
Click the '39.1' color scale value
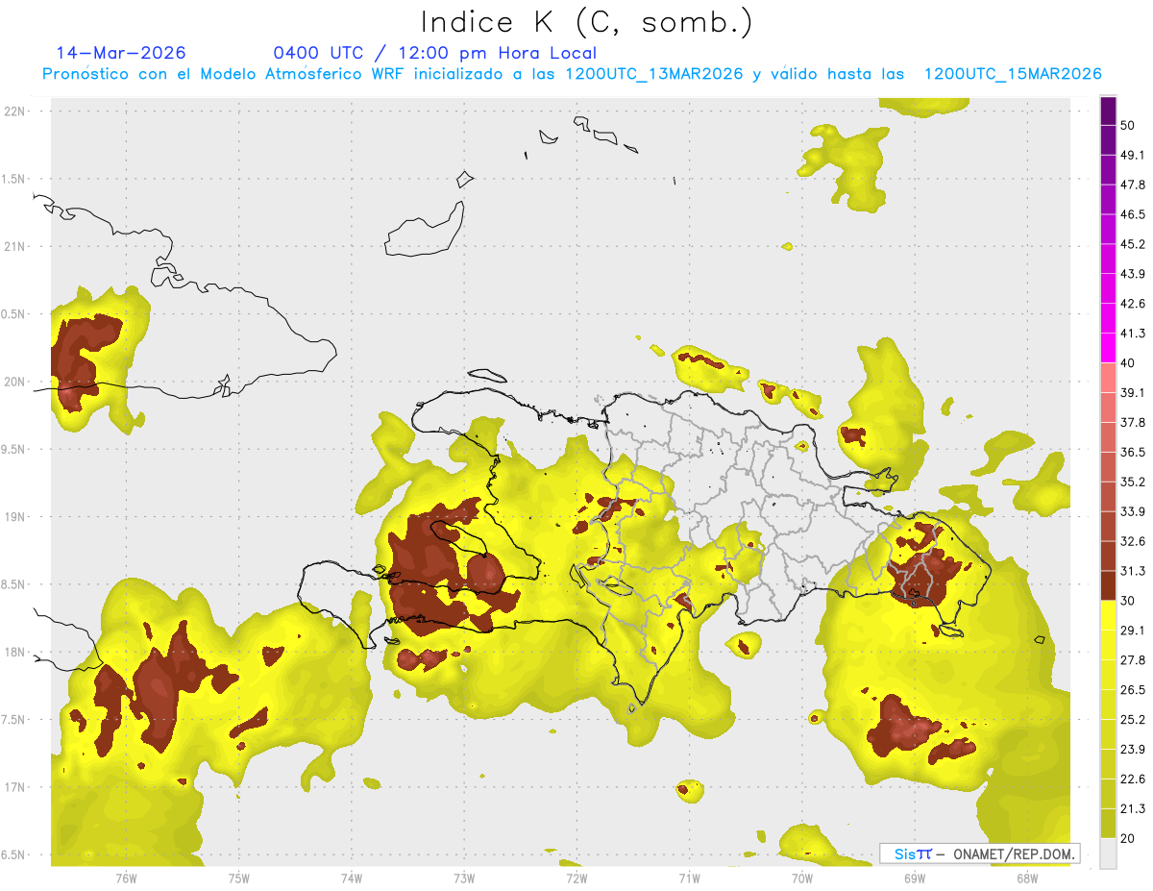(x=1133, y=393)
